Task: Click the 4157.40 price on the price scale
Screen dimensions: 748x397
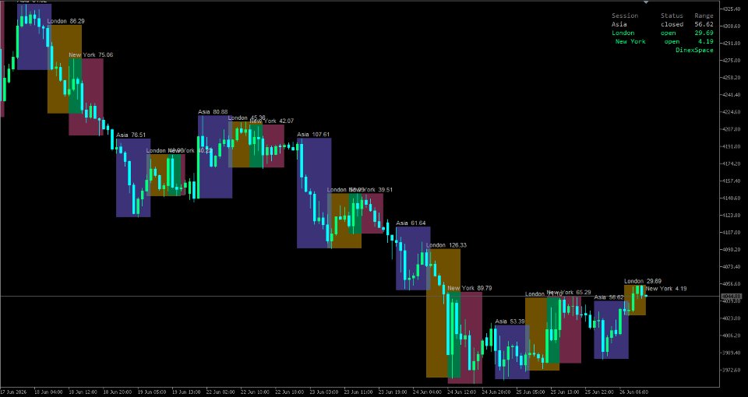Action: (x=732, y=181)
